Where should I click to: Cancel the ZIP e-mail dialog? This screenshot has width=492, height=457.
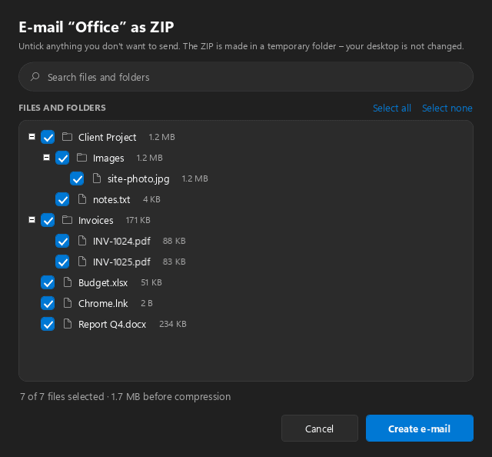320,429
